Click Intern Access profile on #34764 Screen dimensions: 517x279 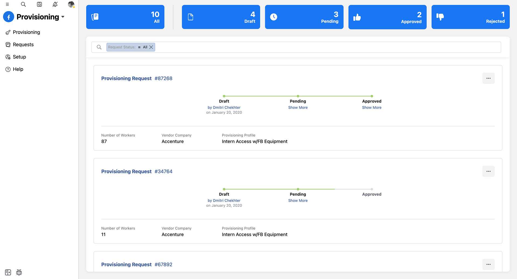pyautogui.click(x=254, y=235)
